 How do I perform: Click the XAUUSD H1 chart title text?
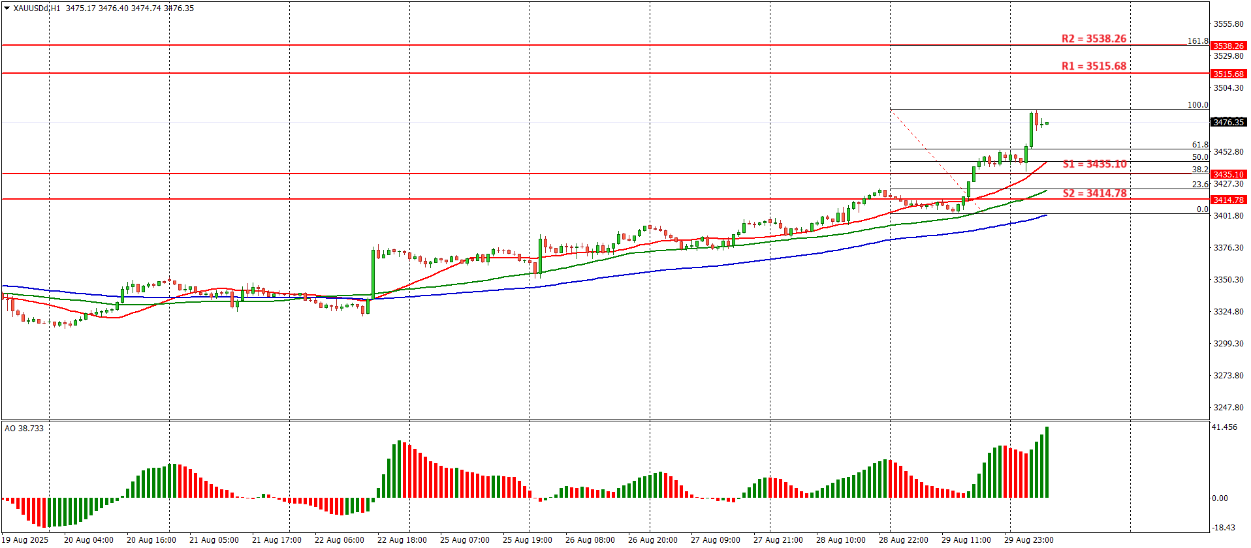[x=37, y=8]
